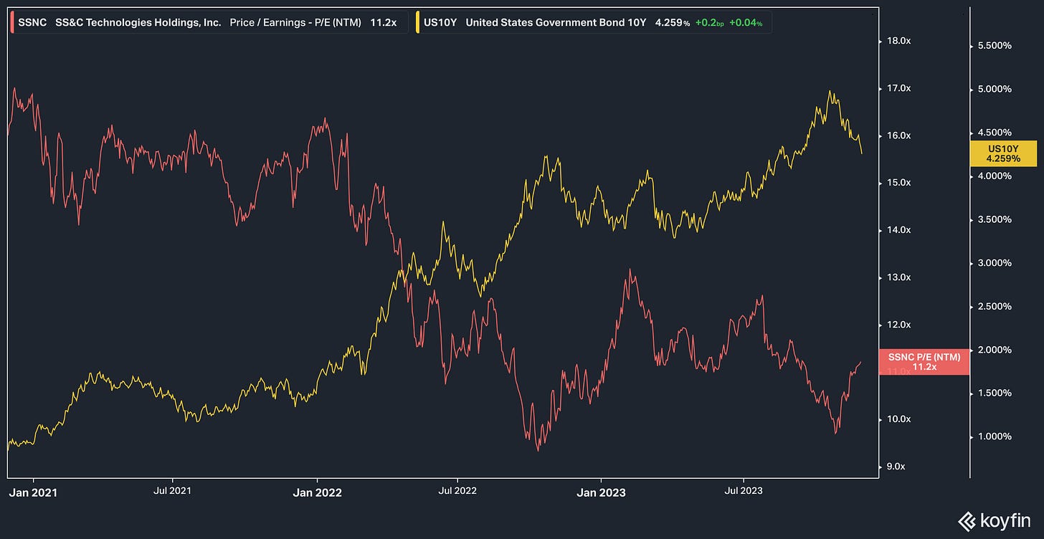Click the 16.0x P/E axis label
Screen dimensions: 1044x539
(899, 135)
